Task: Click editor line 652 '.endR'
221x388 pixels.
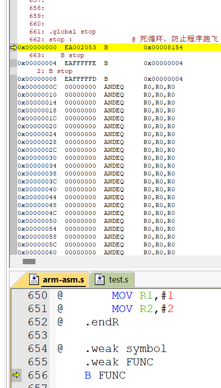Action: (x=102, y=322)
